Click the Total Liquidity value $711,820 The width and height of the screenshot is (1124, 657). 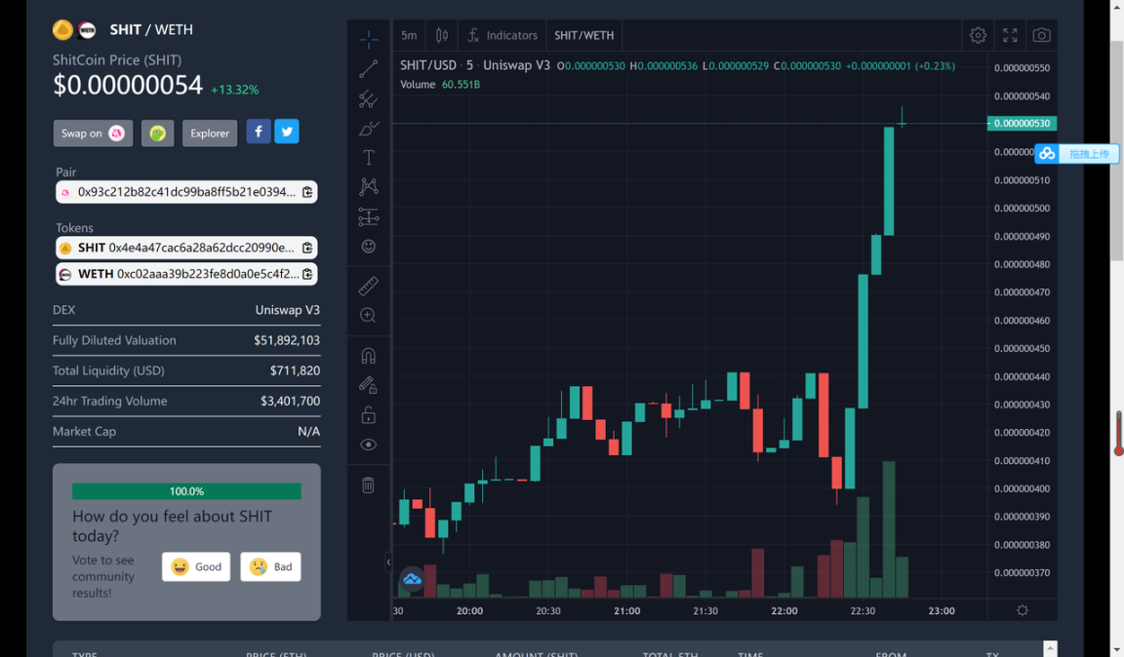click(x=296, y=370)
